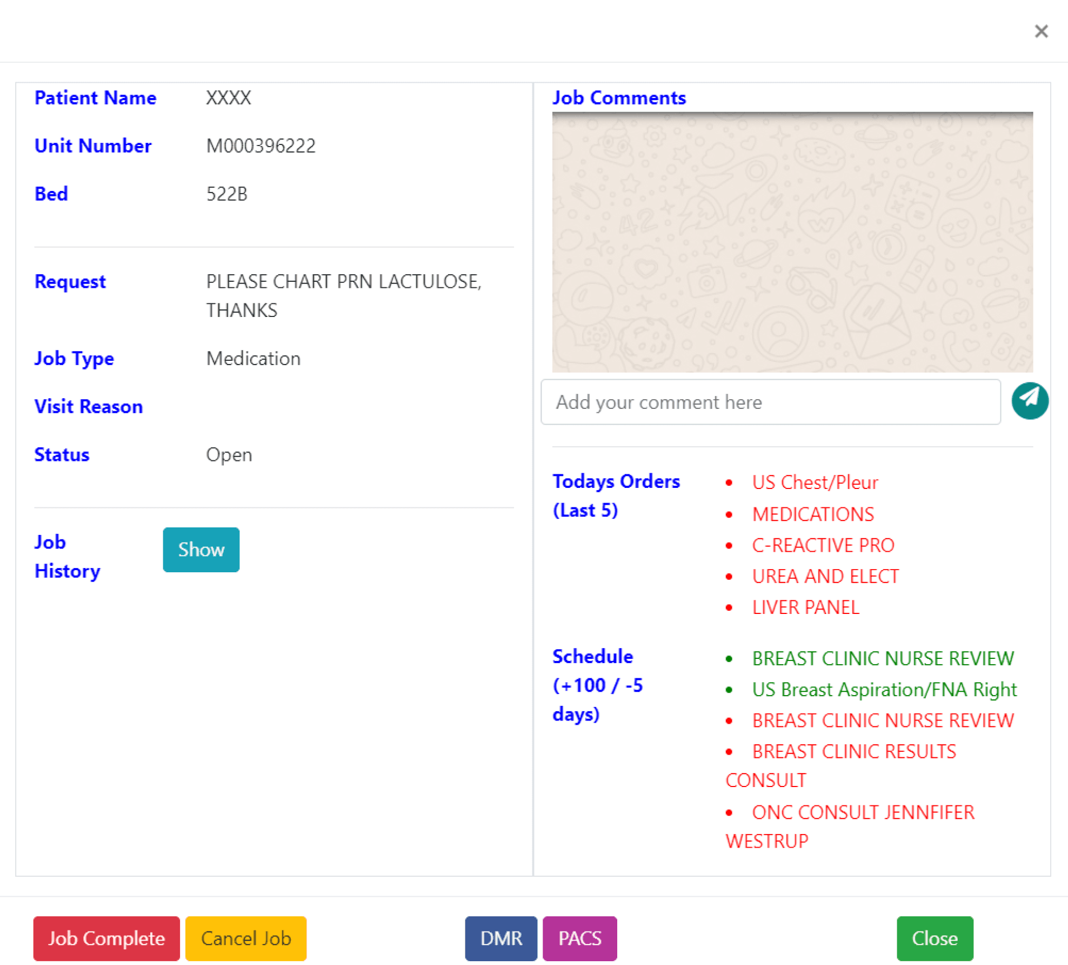Image resolution: width=1068 pixels, height=965 pixels.
Task: Click US Breast Aspiration/FNA Right item
Action: (884, 690)
